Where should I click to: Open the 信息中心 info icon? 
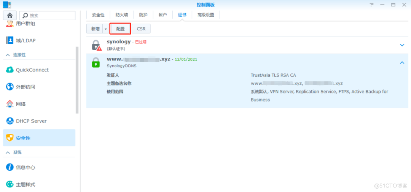pyautogui.click(x=10, y=167)
